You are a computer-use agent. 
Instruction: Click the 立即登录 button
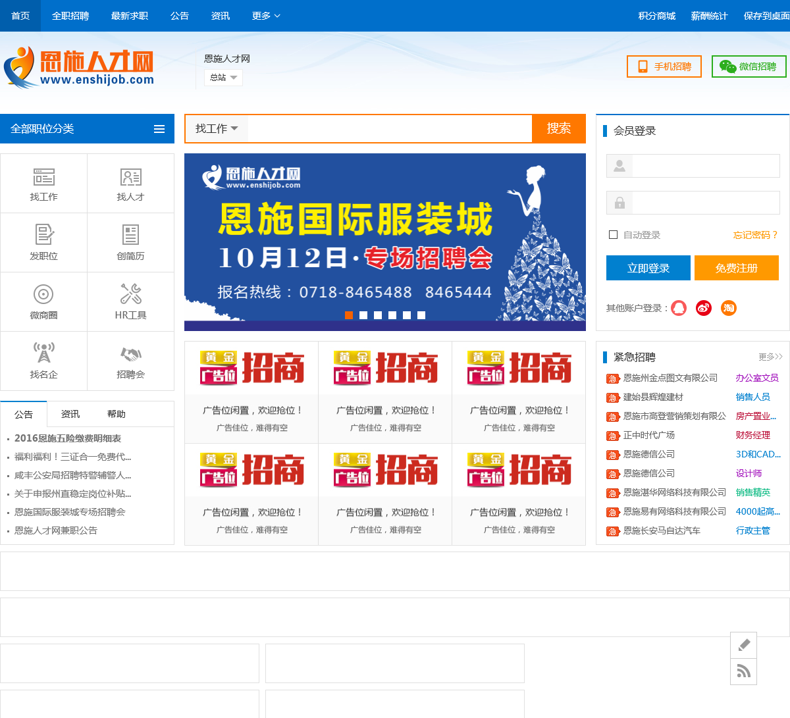(648, 268)
